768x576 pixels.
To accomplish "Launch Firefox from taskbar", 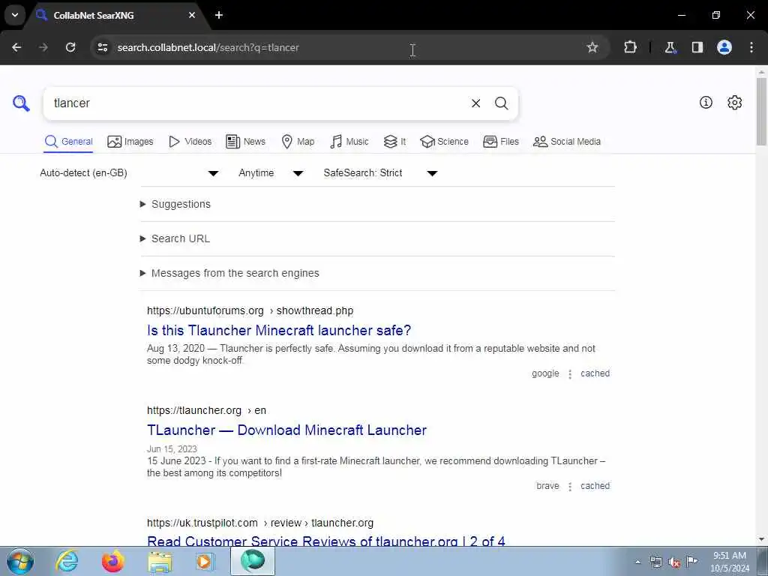I will [112, 561].
